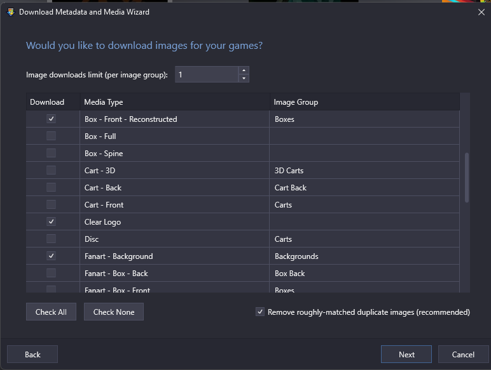
Task: Click the Check All button
Action: tap(51, 312)
